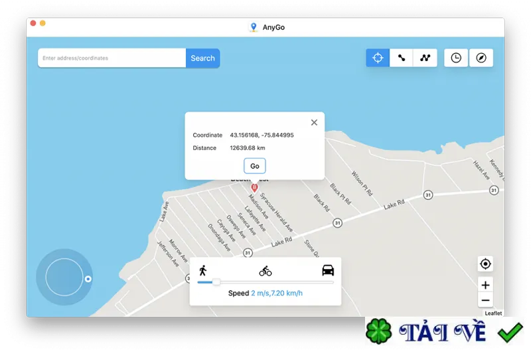Click the Syracuse Herald Ave street label
The image size is (531, 352).
click(276, 213)
